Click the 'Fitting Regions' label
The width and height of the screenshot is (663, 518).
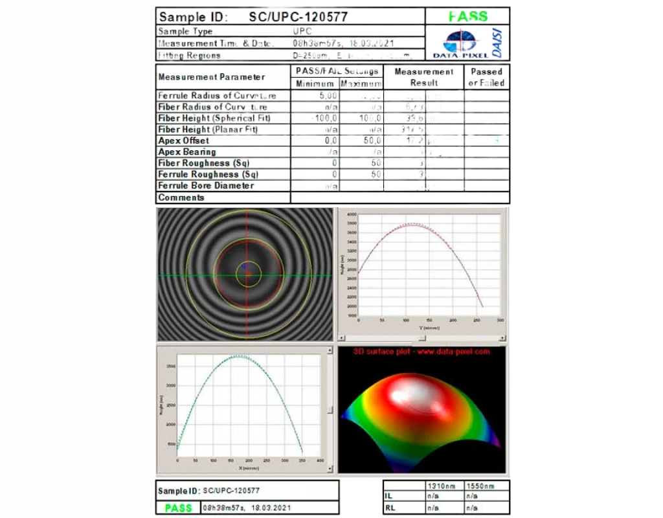(190, 56)
